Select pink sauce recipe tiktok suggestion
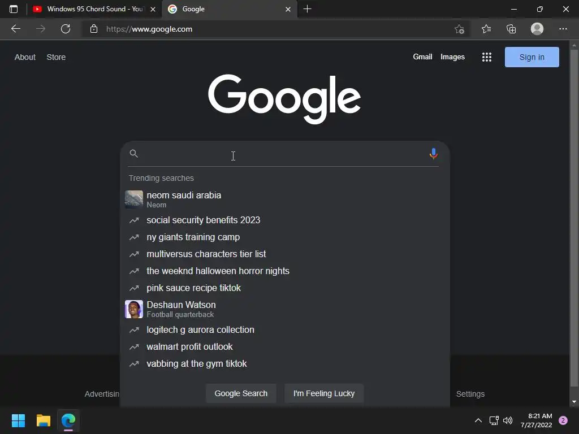 (x=285, y=288)
